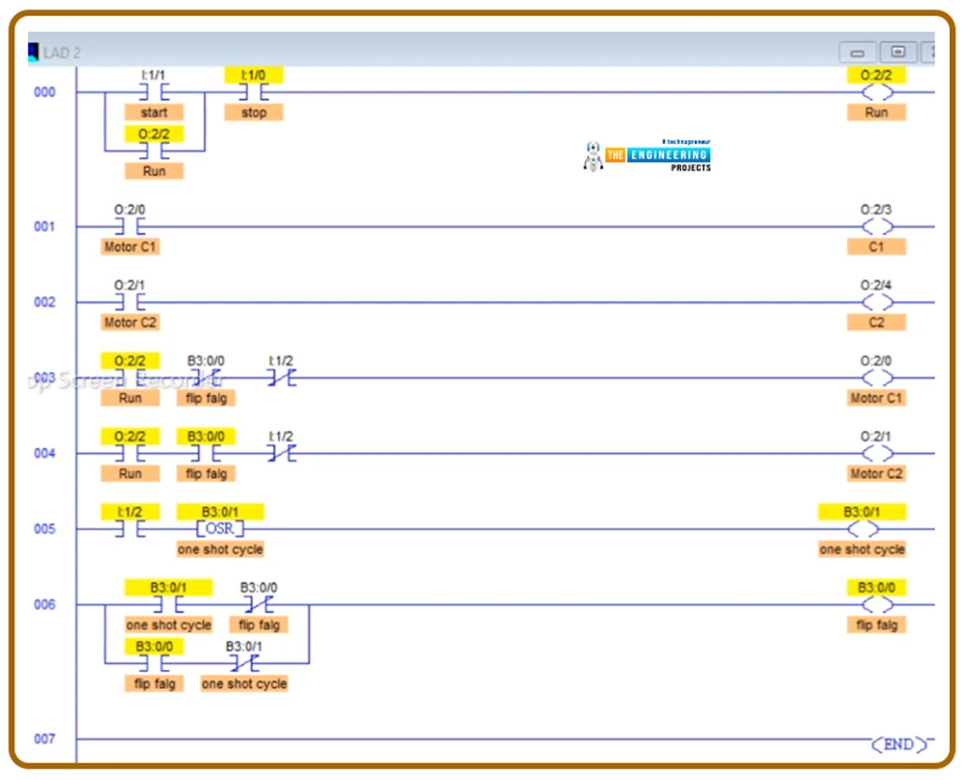Click the maximize button of the LAD 2 window
The width and height of the screenshot is (963, 780).
[x=896, y=52]
